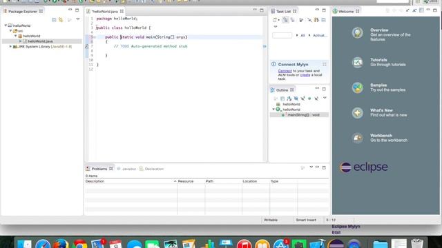Image resolution: width=442 pixels, height=248 pixels.
Task: Click the Task List find input field
Action: pyautogui.click(x=282, y=35)
